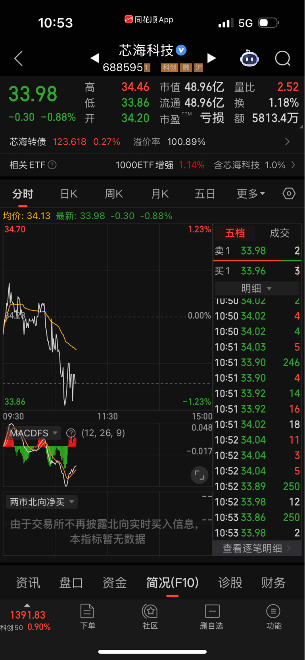Open the AI robot assistant icon
The image size is (305, 660).
tap(249, 59)
